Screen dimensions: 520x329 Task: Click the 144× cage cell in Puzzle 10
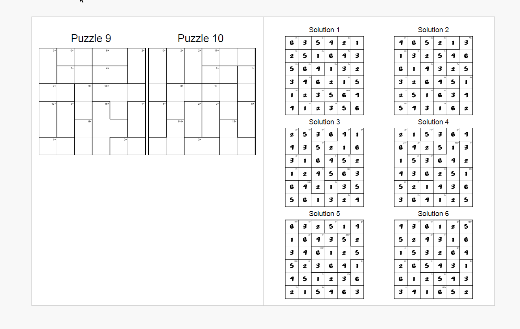pyautogui.click(x=175, y=128)
